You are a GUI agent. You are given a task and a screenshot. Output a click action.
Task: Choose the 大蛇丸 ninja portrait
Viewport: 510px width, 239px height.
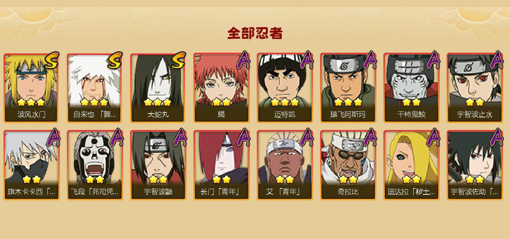158,88
